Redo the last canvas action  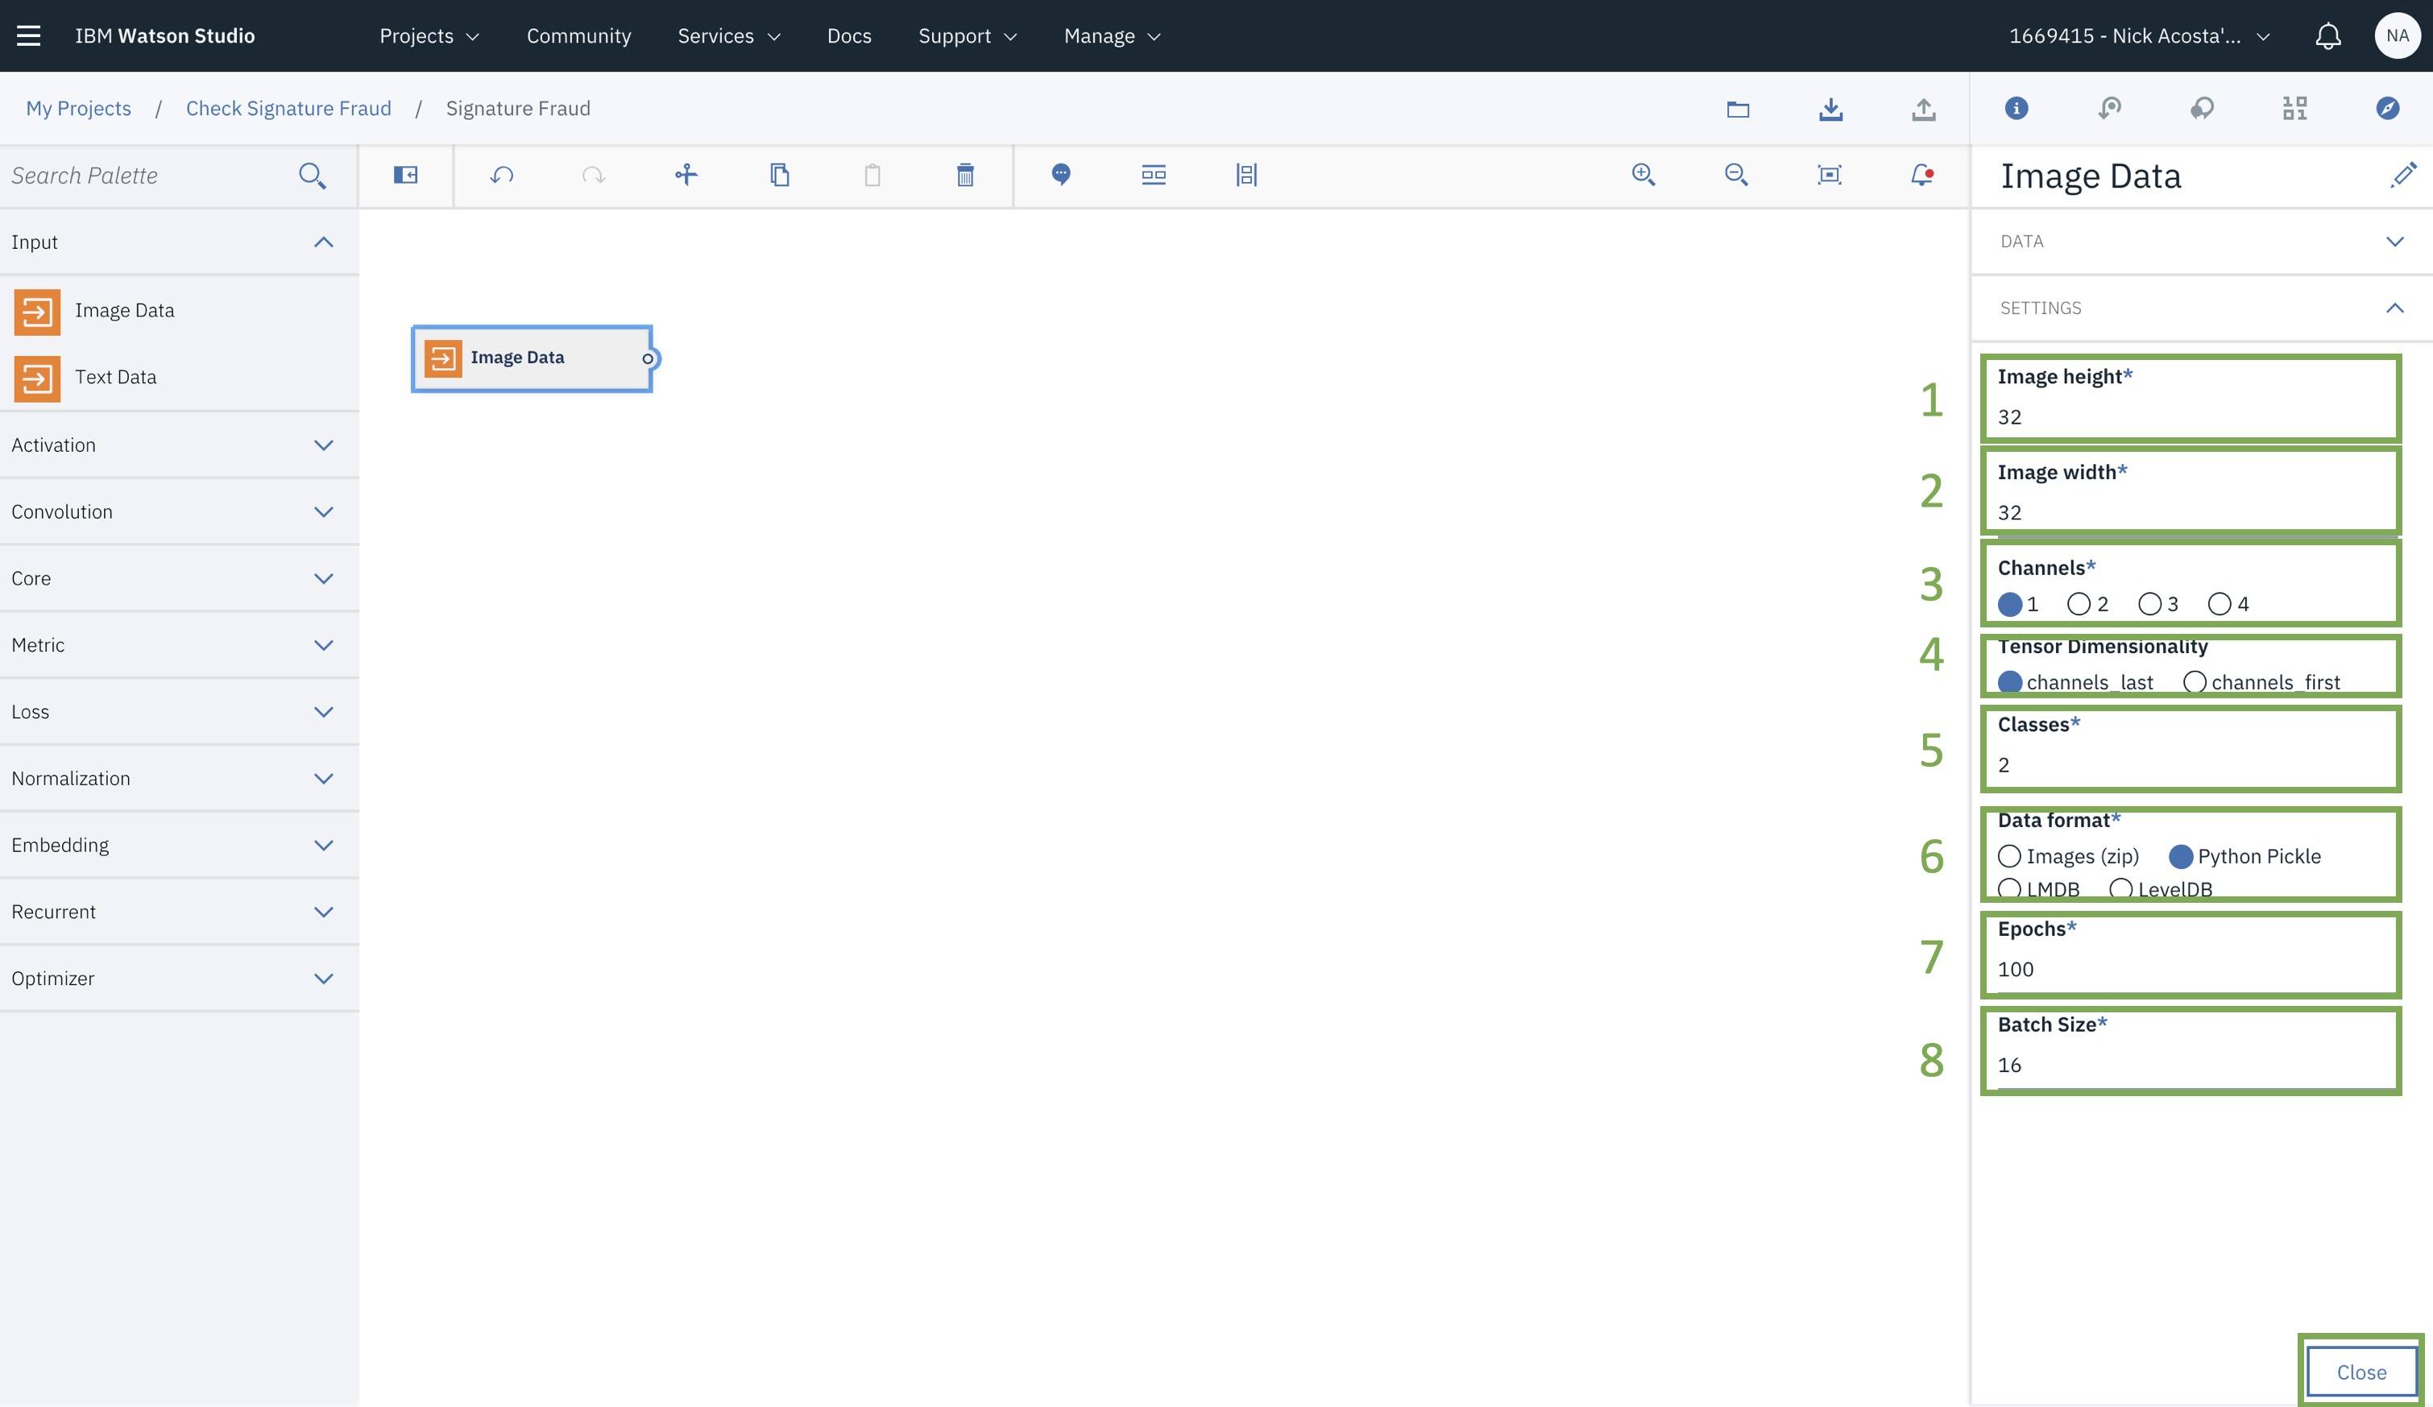click(x=594, y=175)
